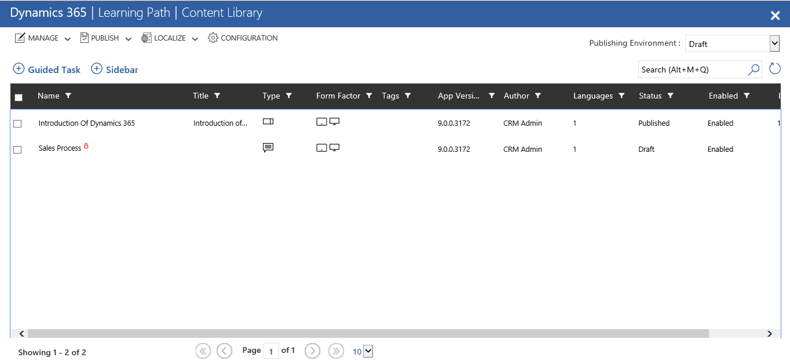Click the Localize globe icon
790x361 pixels.
(147, 38)
